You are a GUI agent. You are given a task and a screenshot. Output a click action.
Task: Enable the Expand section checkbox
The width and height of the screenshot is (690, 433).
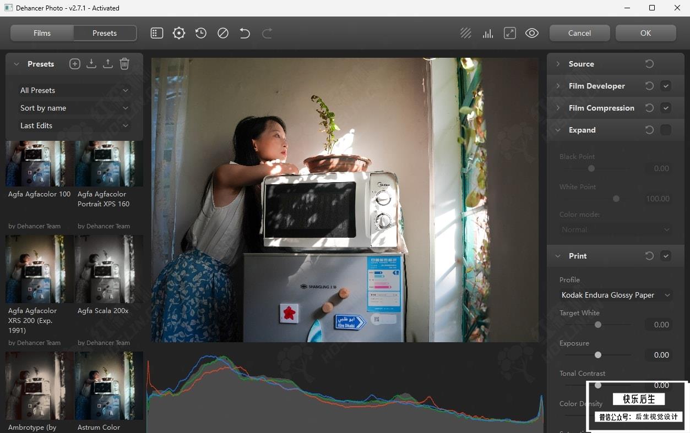tap(666, 130)
